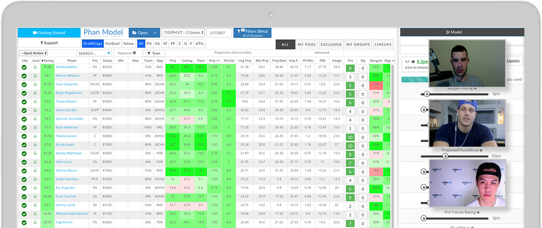Expand the Open button dropdown arrow
This screenshot has height=228, width=542.
pos(155,33)
